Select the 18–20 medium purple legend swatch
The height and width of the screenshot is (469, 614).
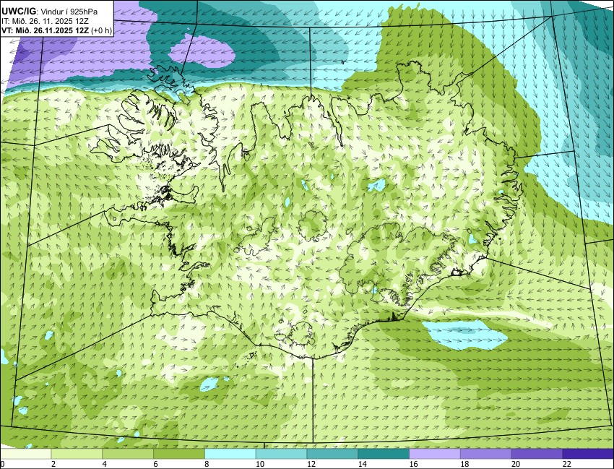click(486, 454)
